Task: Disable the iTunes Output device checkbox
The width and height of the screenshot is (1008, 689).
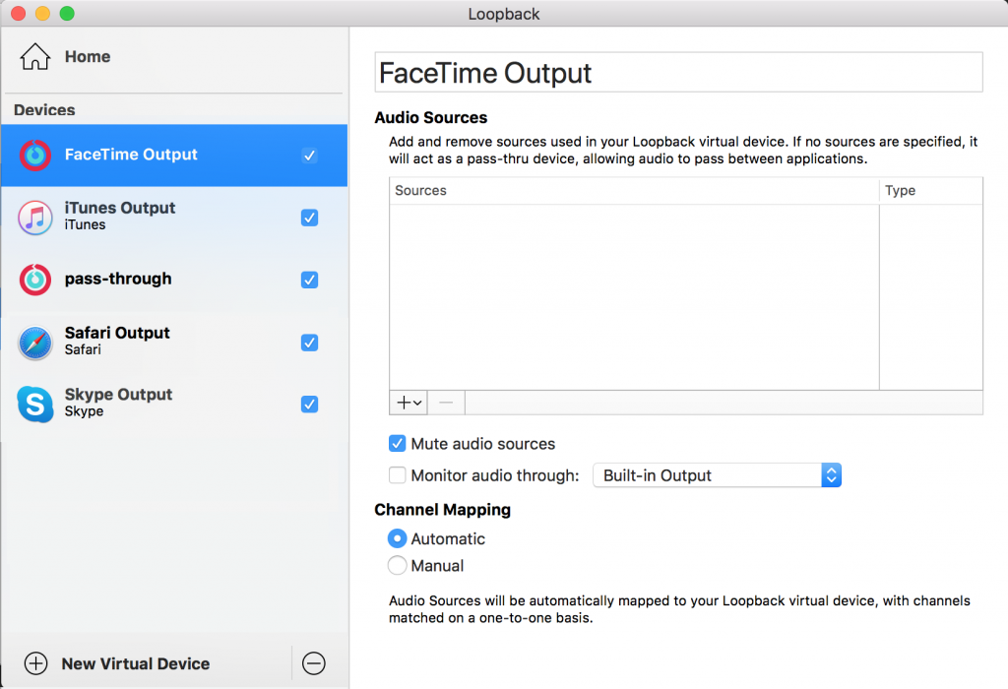Action: coord(309,218)
